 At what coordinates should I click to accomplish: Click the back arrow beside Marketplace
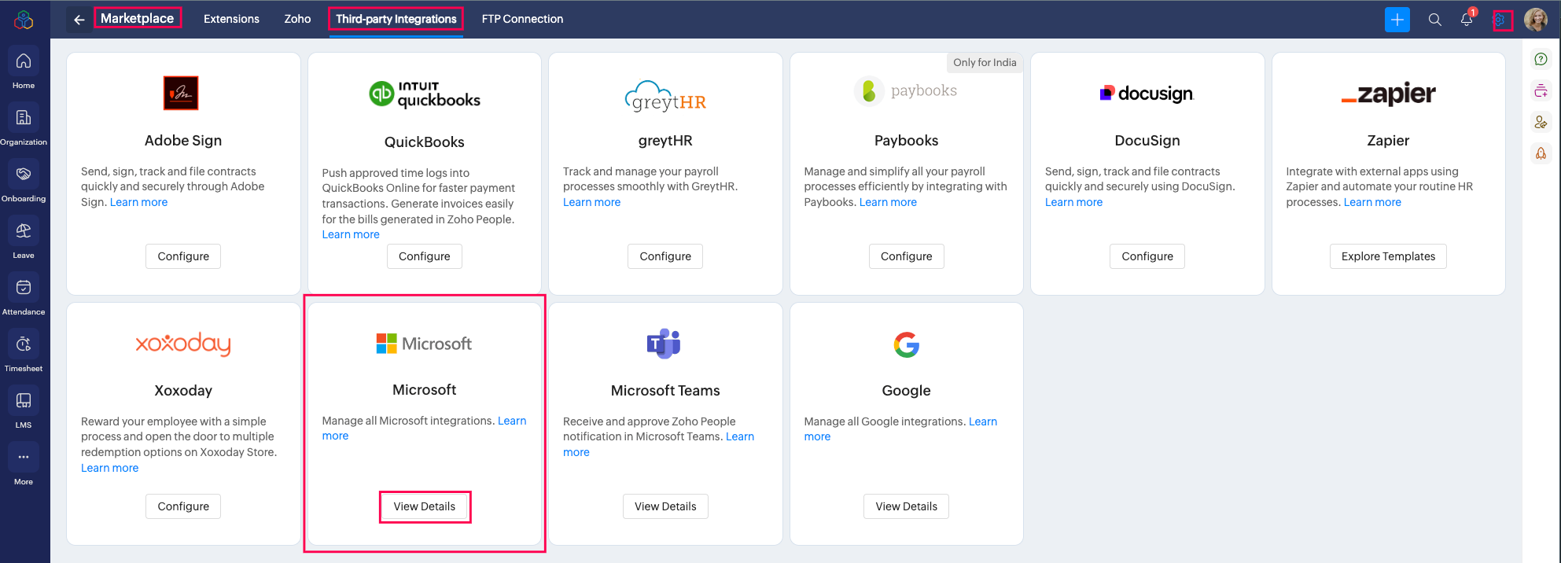pyautogui.click(x=79, y=20)
